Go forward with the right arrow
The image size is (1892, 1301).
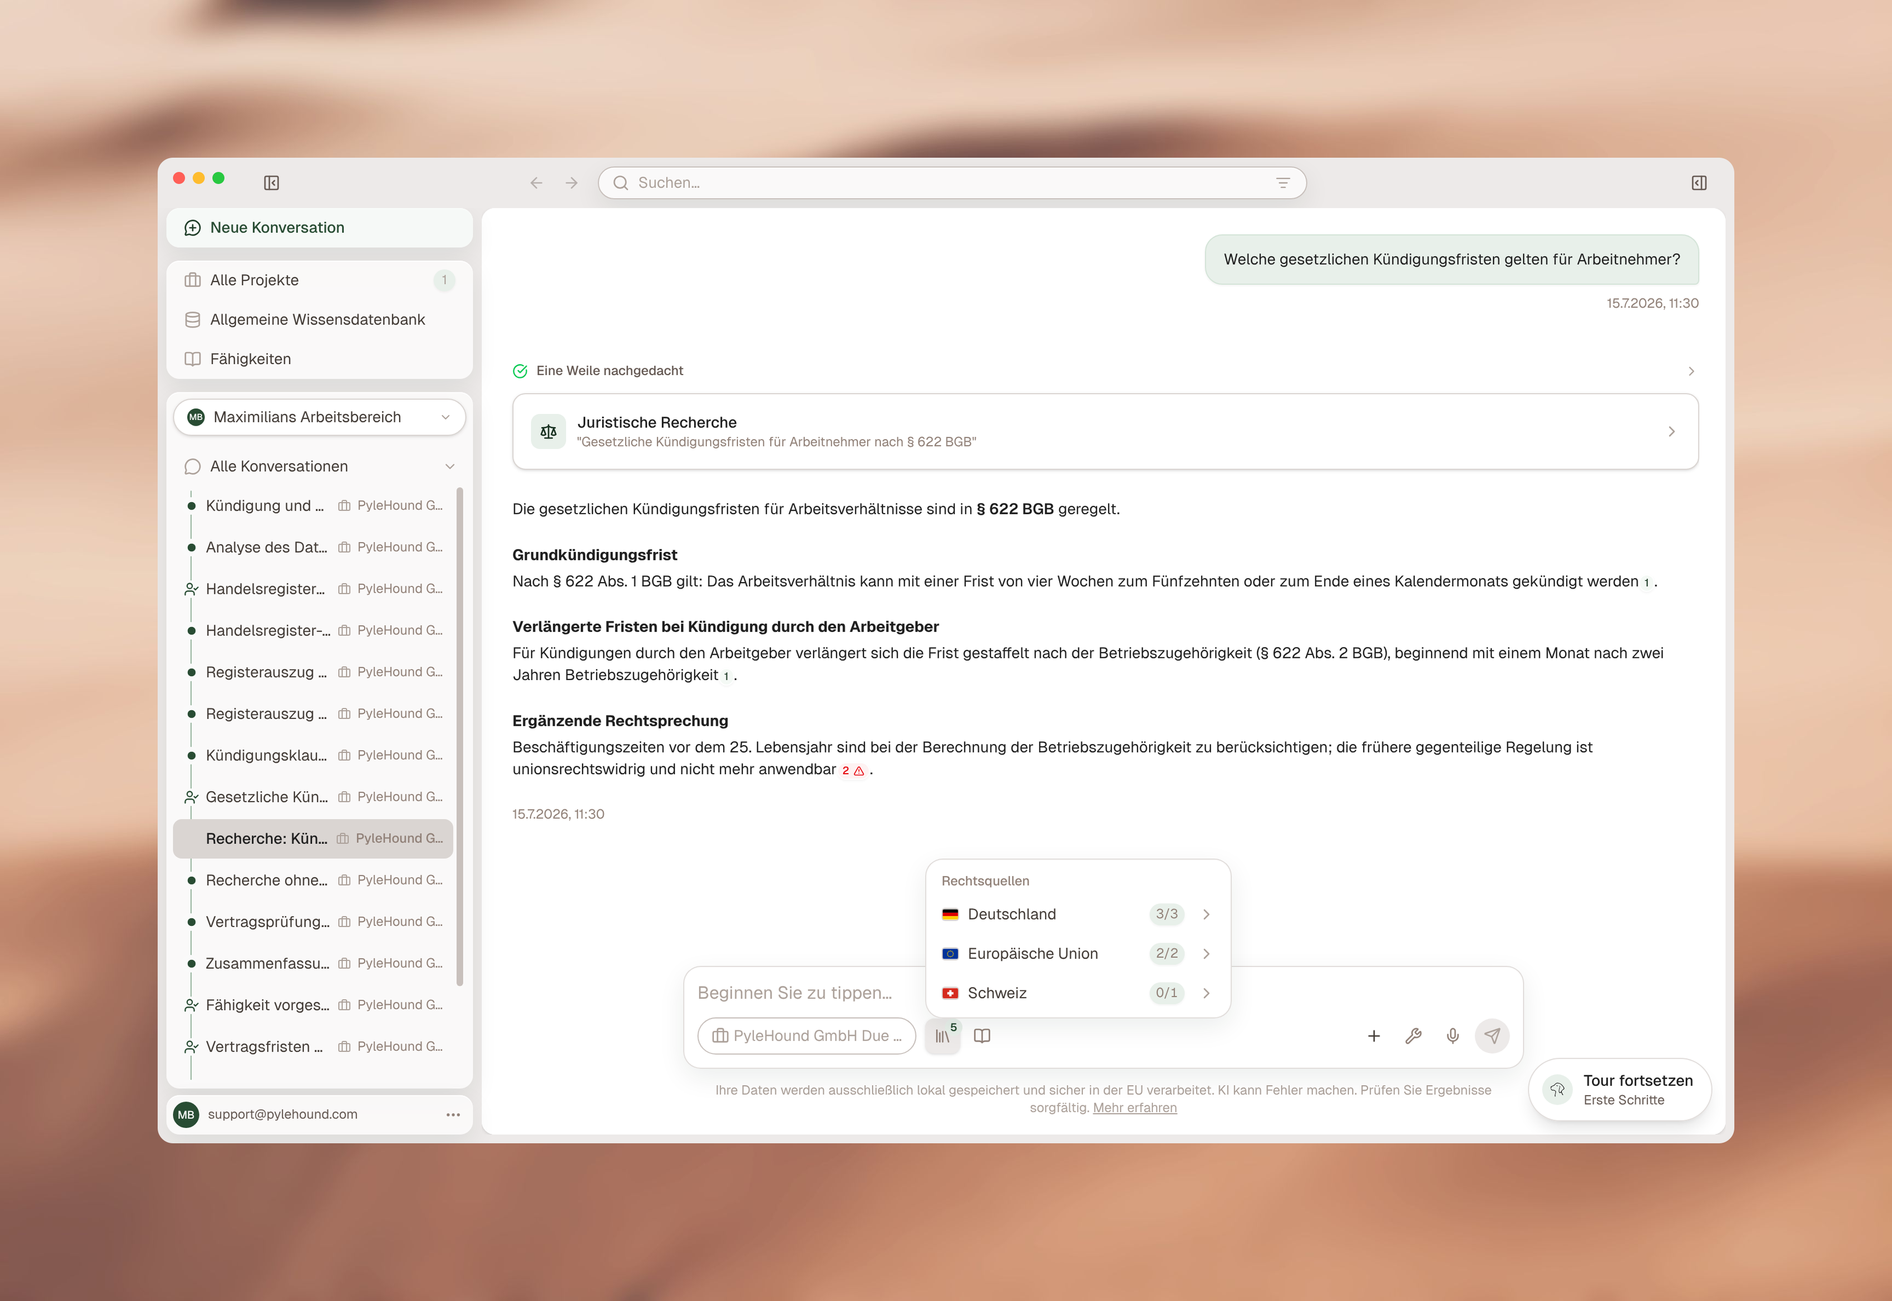click(x=572, y=183)
